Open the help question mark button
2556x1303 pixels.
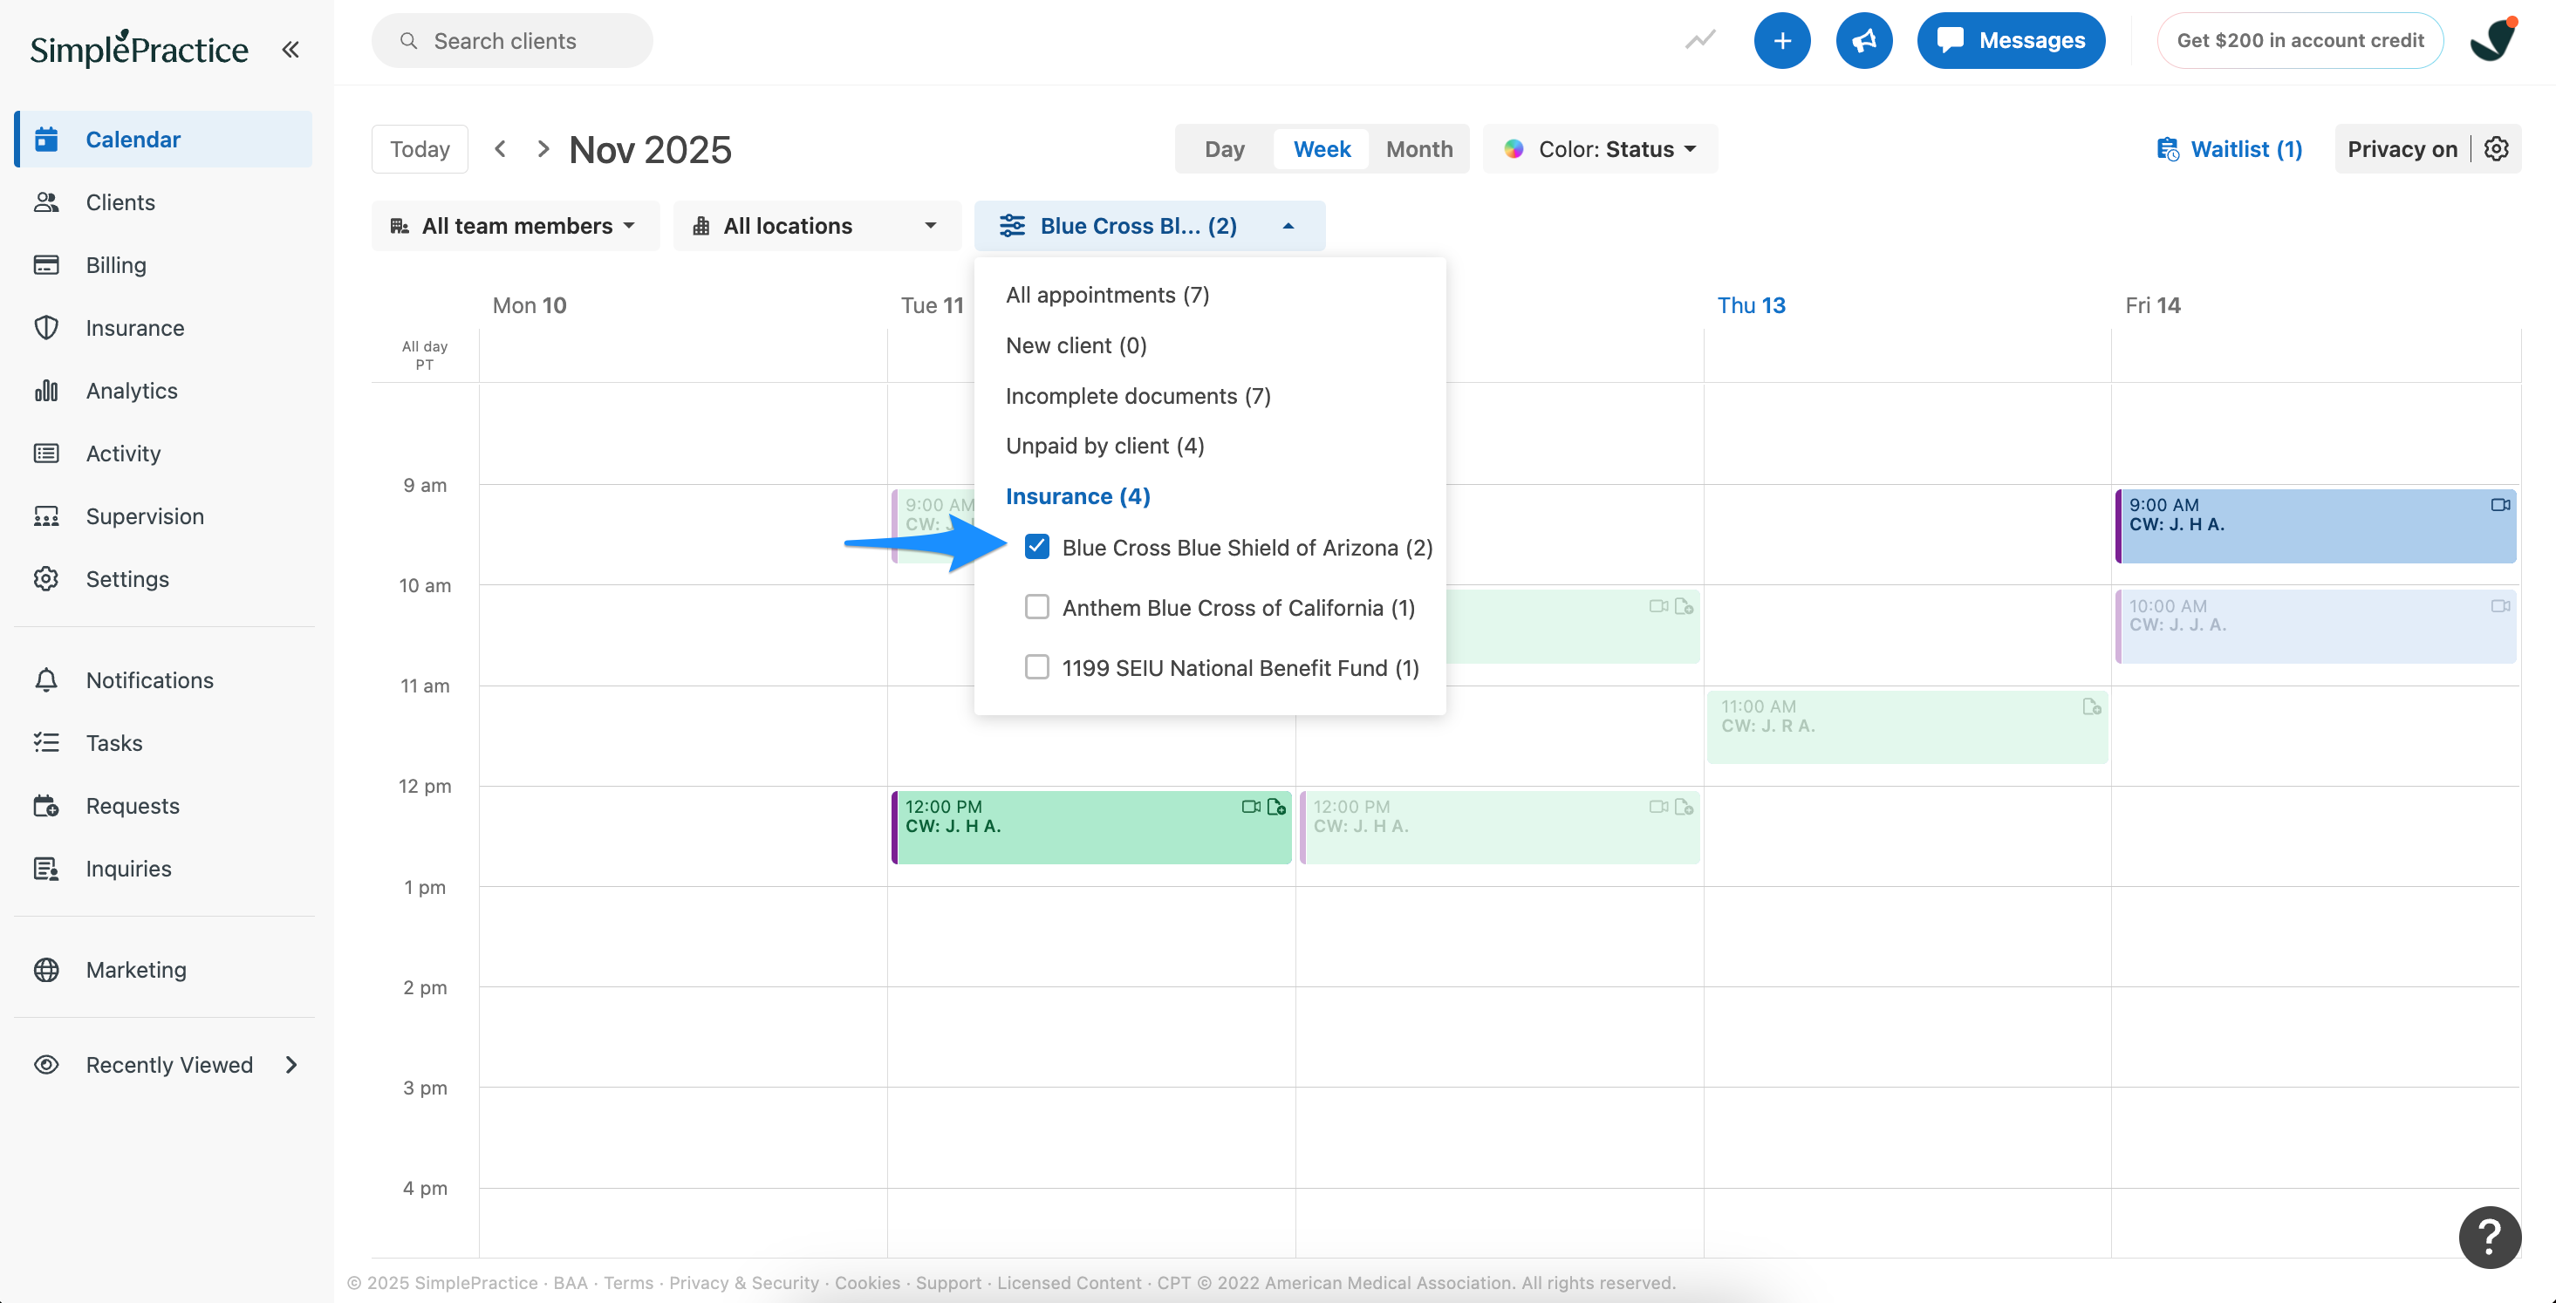point(2489,1237)
